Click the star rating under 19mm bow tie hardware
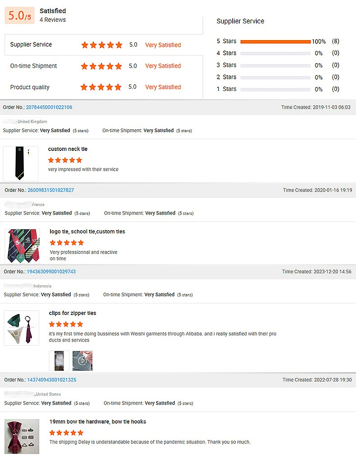This screenshot has height=465, width=356. click(66, 433)
